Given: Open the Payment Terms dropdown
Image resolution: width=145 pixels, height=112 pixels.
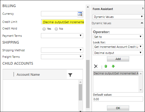Looking at the screenshot, I should point(62,35).
